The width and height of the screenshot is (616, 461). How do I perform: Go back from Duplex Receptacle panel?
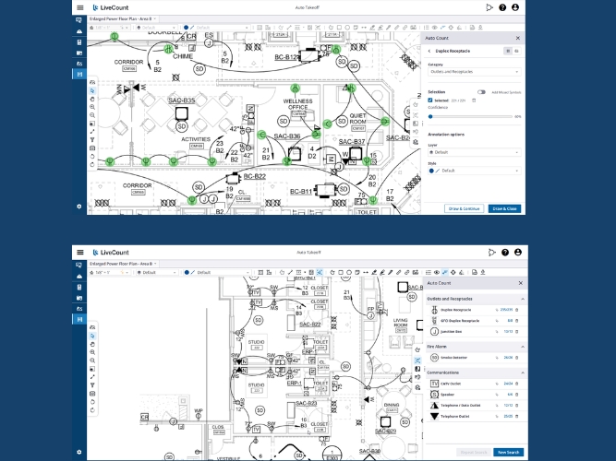click(429, 51)
